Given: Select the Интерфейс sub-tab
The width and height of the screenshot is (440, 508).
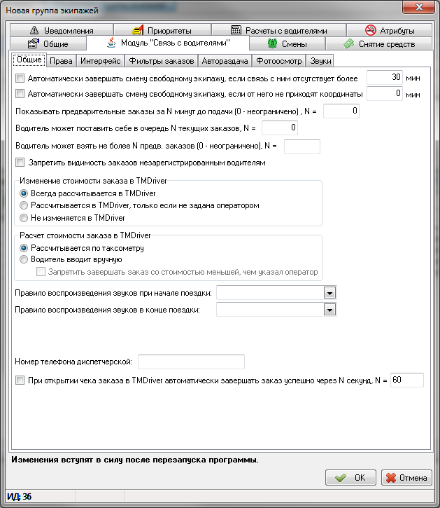Looking at the screenshot, I should coord(100,61).
